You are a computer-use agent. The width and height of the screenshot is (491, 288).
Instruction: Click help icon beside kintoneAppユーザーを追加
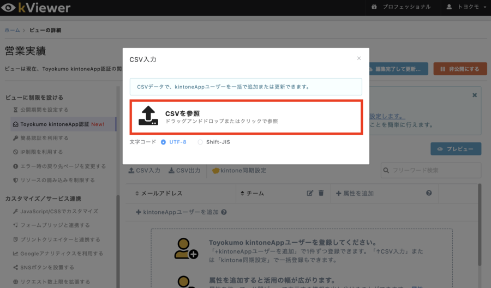coord(224,212)
